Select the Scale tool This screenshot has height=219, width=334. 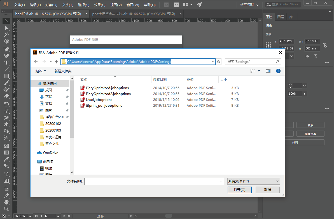click(6, 111)
